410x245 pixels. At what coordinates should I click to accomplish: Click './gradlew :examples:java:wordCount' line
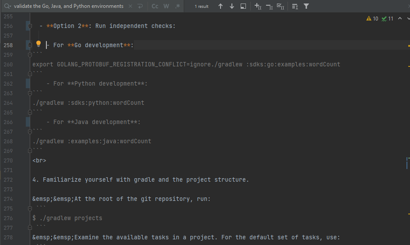click(92, 141)
